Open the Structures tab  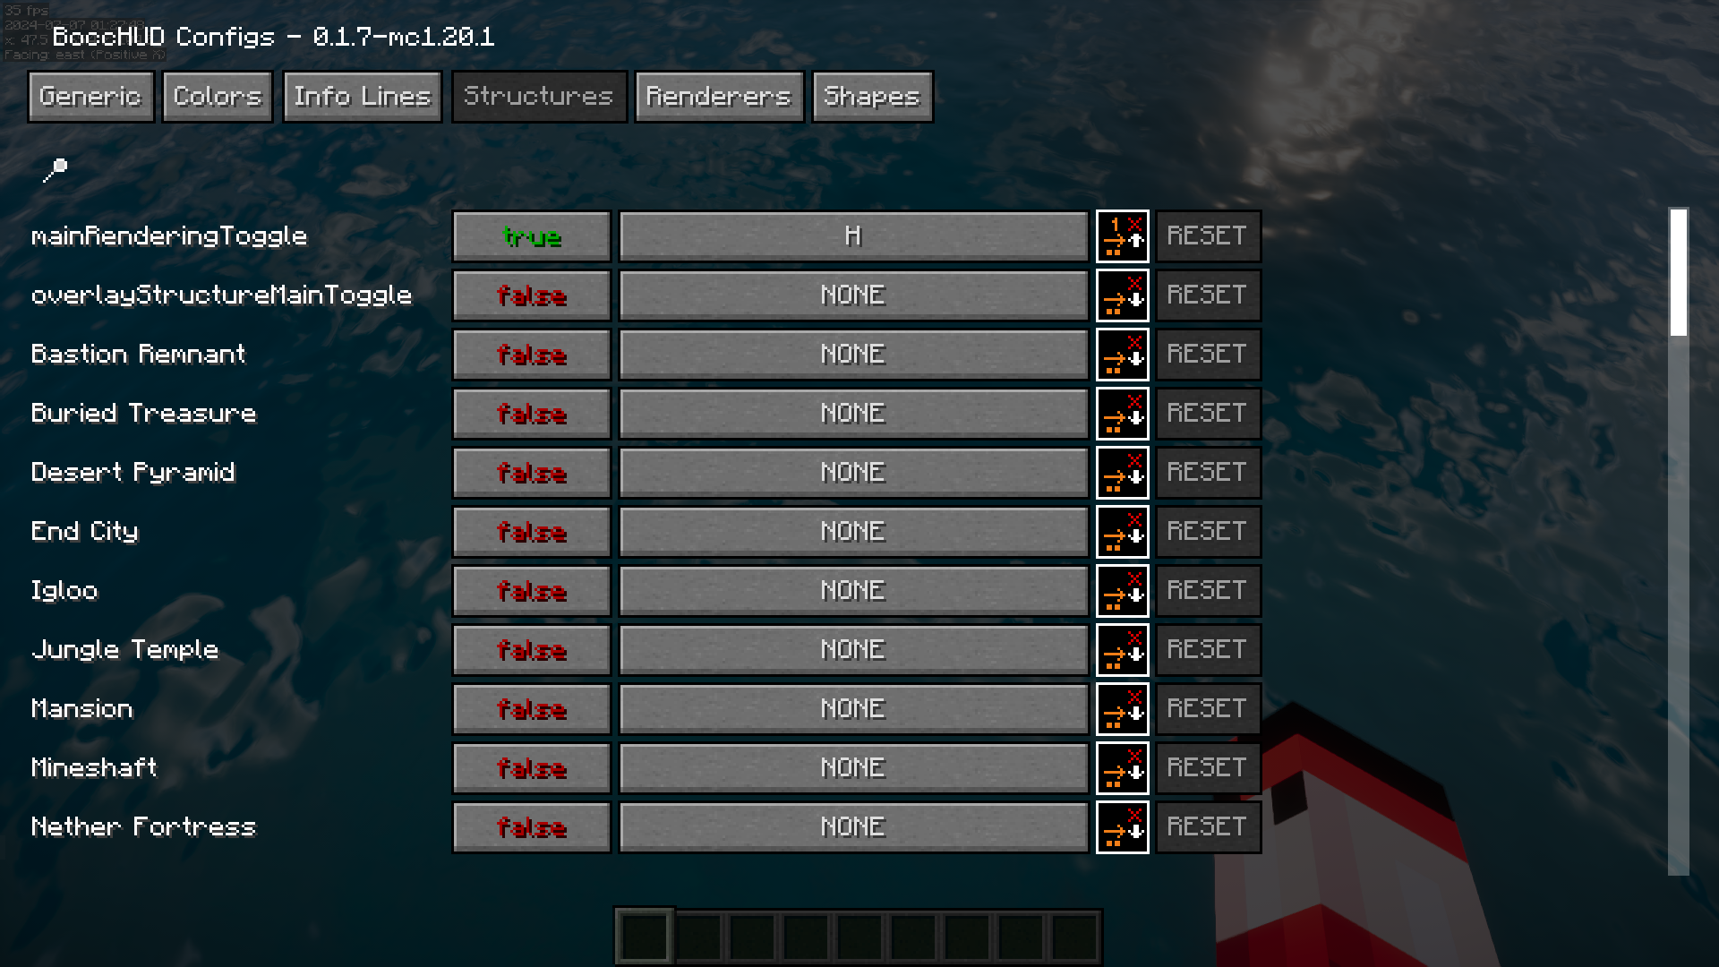click(x=538, y=96)
